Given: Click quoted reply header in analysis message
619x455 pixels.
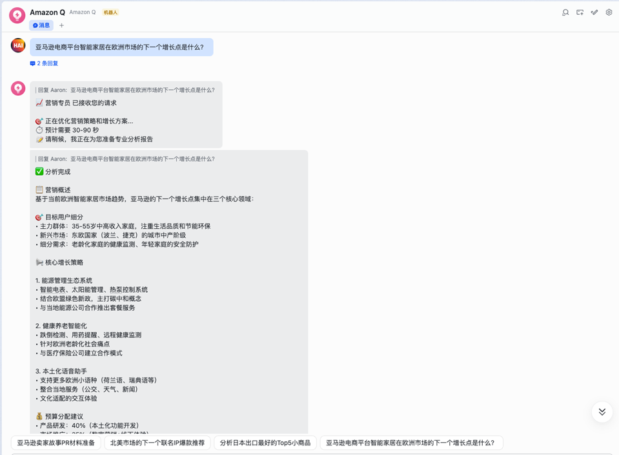Looking at the screenshot, I should [x=125, y=159].
